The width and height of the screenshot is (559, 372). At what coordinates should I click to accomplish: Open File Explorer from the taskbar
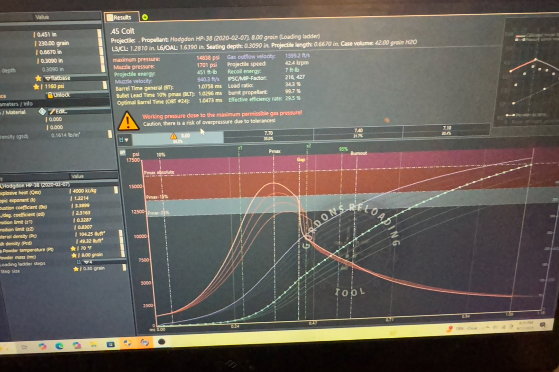pyautogui.click(x=93, y=345)
